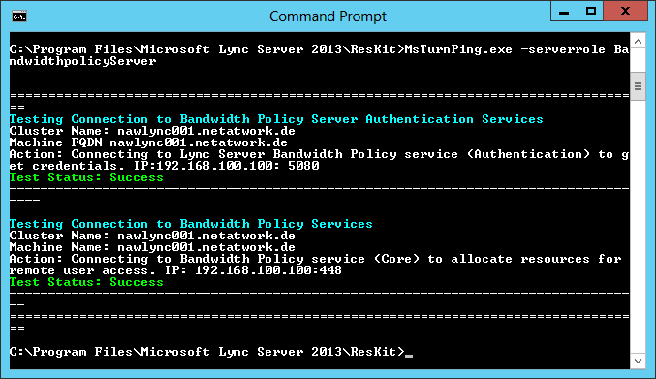Click the Machine Name nawlync001.netatwork.de line

point(152,247)
